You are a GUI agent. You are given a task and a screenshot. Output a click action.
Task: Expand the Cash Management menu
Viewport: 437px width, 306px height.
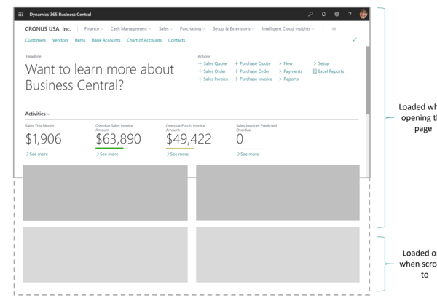tap(130, 28)
